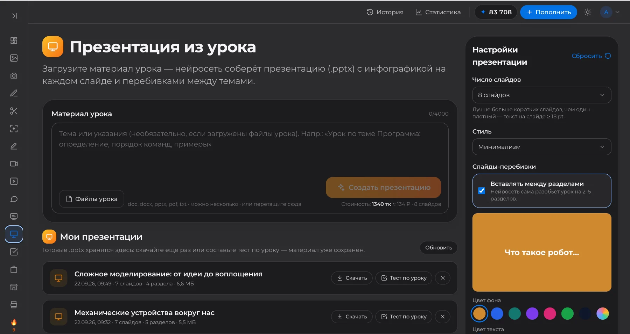Screen dimensions: 630x334
Task: Download 'Механические устройства вокруг нас' presentation
Action: point(352,317)
